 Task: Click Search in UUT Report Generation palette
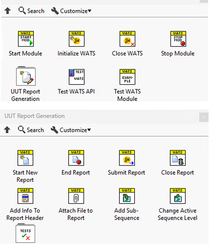coord(31,130)
